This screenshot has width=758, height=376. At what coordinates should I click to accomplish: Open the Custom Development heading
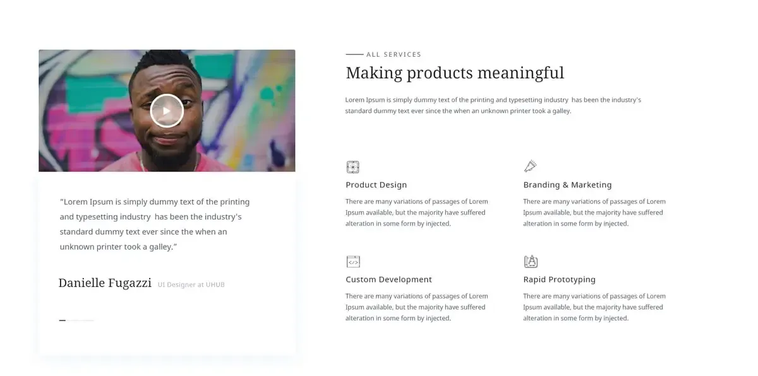388,279
